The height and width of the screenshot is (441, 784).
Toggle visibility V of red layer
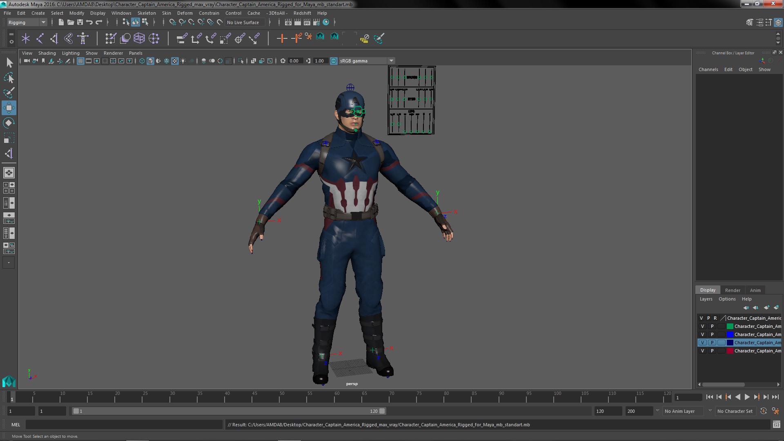click(702, 351)
